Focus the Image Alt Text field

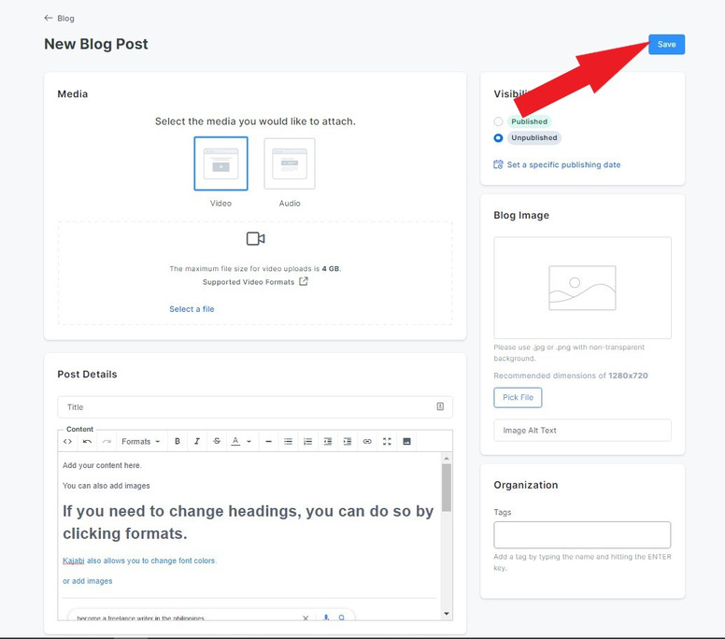point(582,430)
